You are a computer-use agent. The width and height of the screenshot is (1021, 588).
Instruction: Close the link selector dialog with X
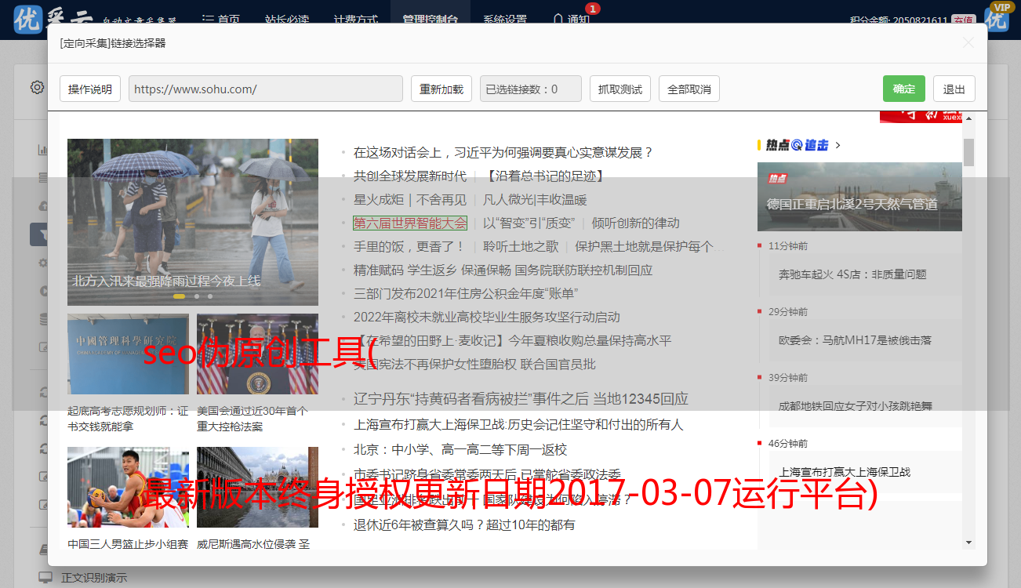[x=968, y=43]
